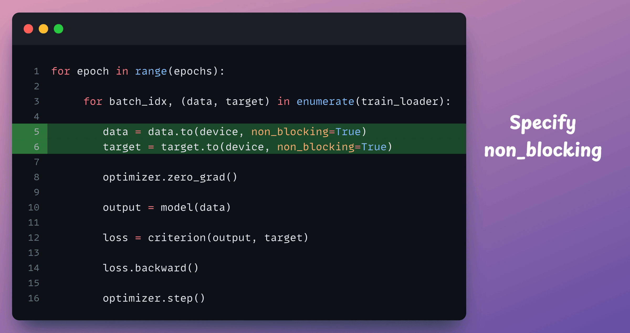Viewport: 630px width, 333px height.
Task: Click non_blocking=True on the target line
Action: click(x=332, y=147)
